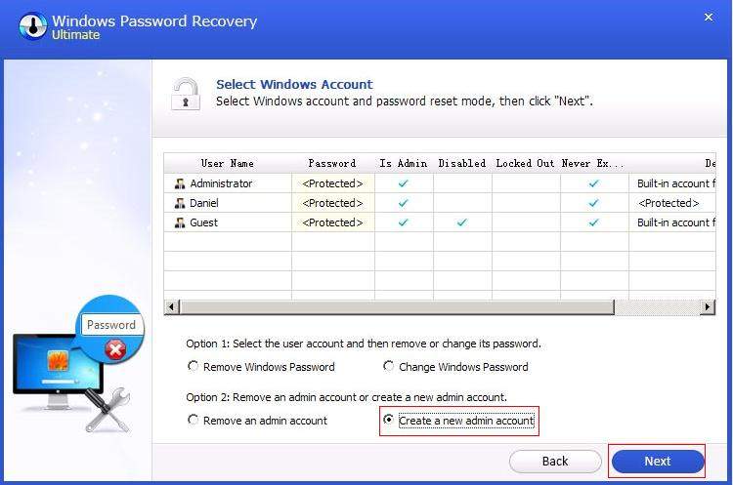This screenshot has width=733, height=485.
Task: Click the <Protected> password cell for Administrator
Action: coord(333,183)
